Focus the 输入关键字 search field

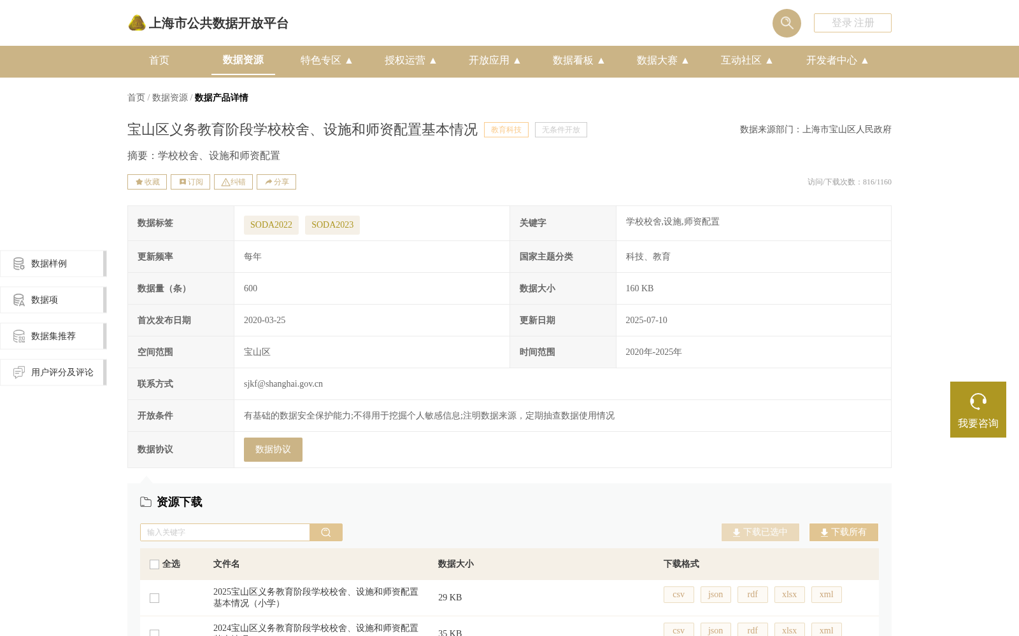click(x=225, y=532)
